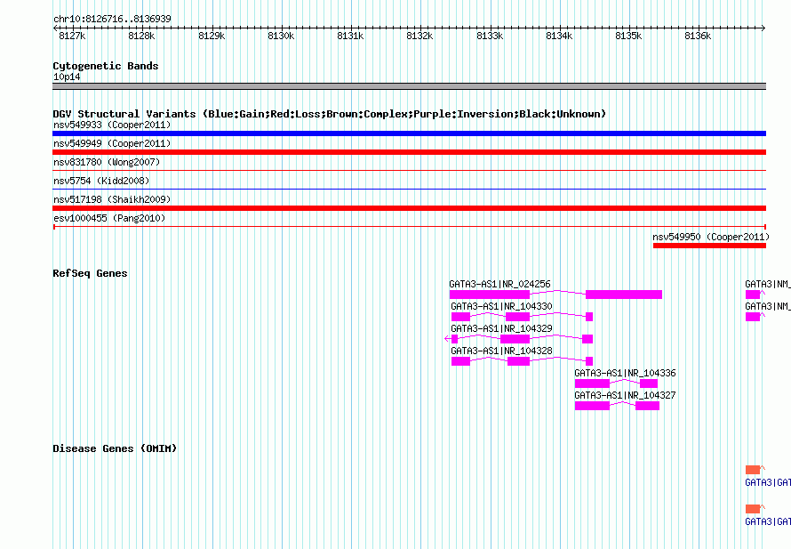This screenshot has width=791, height=549.
Task: Click the upper orange GATA3 OMIM gene box
Action: (x=753, y=470)
